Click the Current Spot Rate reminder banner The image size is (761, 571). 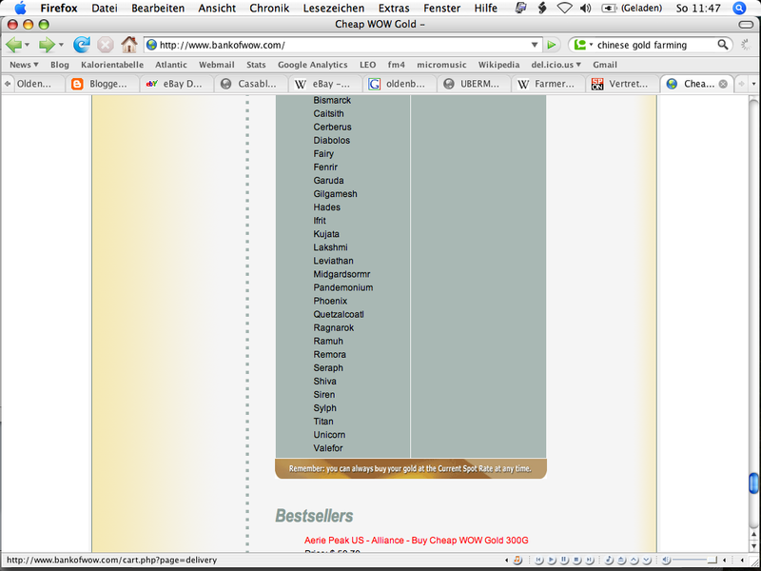pyautogui.click(x=411, y=468)
